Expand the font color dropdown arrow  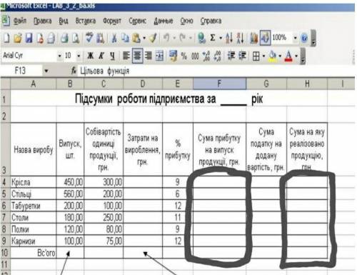(296, 56)
